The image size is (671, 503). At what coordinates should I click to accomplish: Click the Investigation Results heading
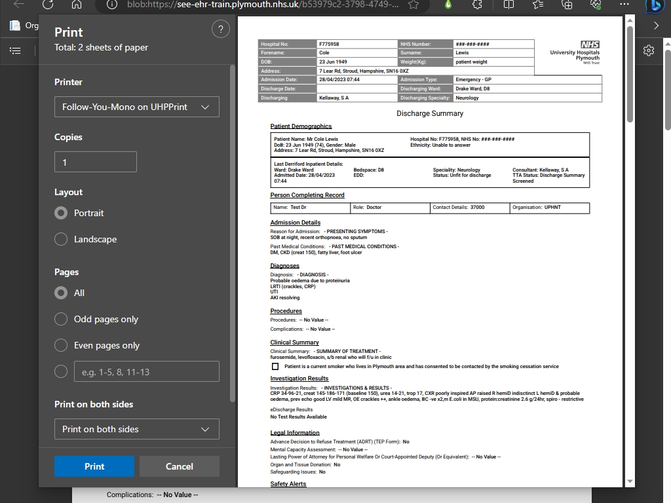pyautogui.click(x=299, y=379)
